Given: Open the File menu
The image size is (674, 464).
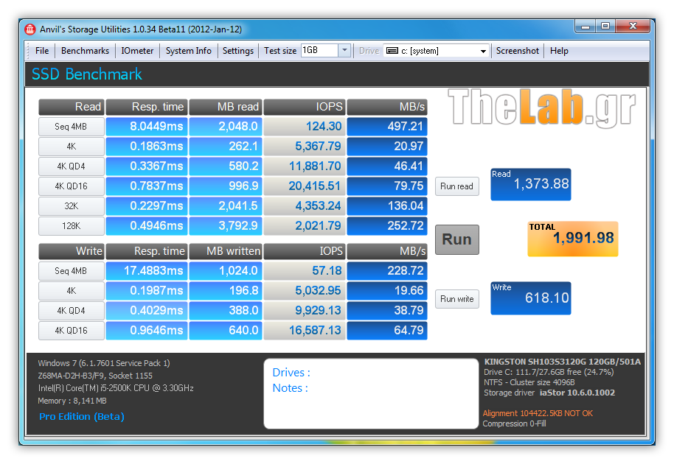Looking at the screenshot, I should (x=42, y=51).
